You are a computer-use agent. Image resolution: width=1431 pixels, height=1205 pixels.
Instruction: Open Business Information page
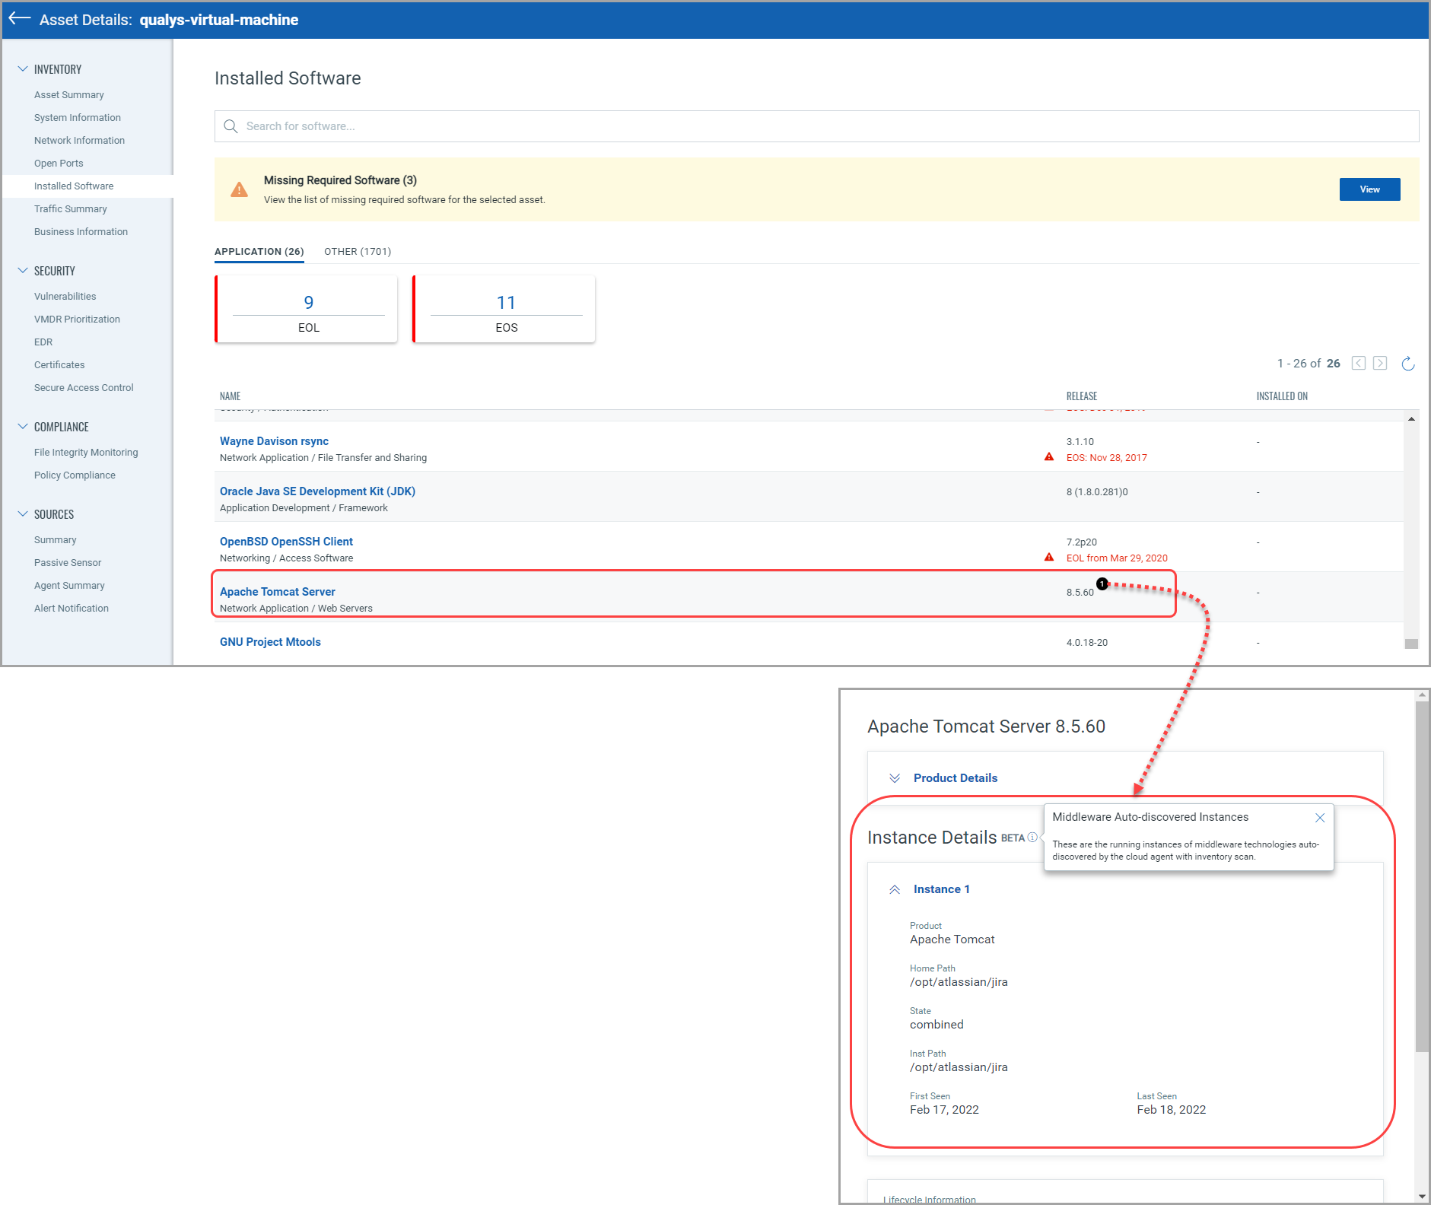[81, 232]
